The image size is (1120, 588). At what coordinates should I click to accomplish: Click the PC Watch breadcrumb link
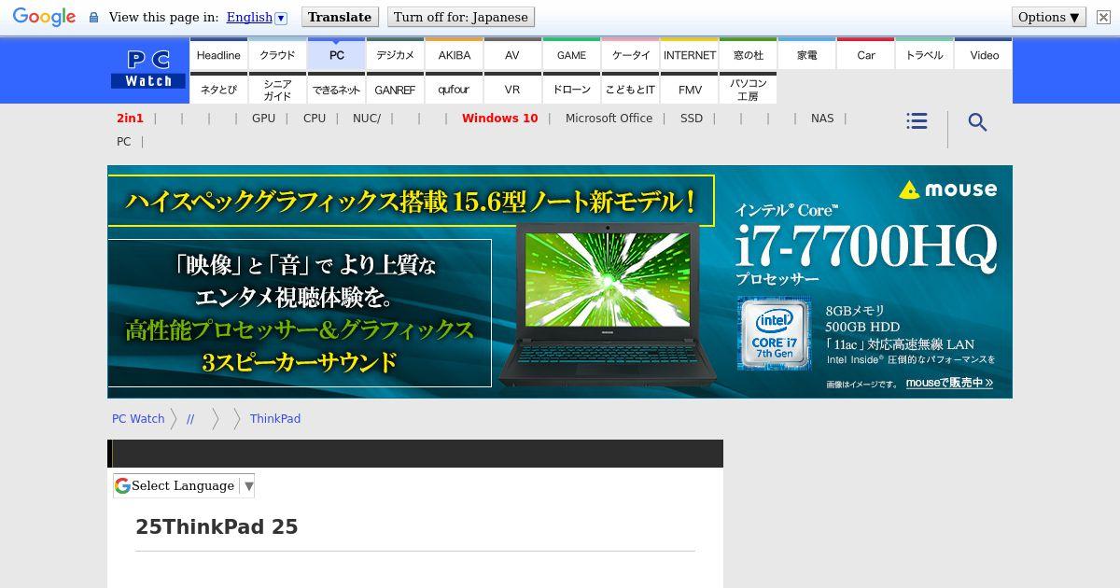pyautogui.click(x=138, y=419)
